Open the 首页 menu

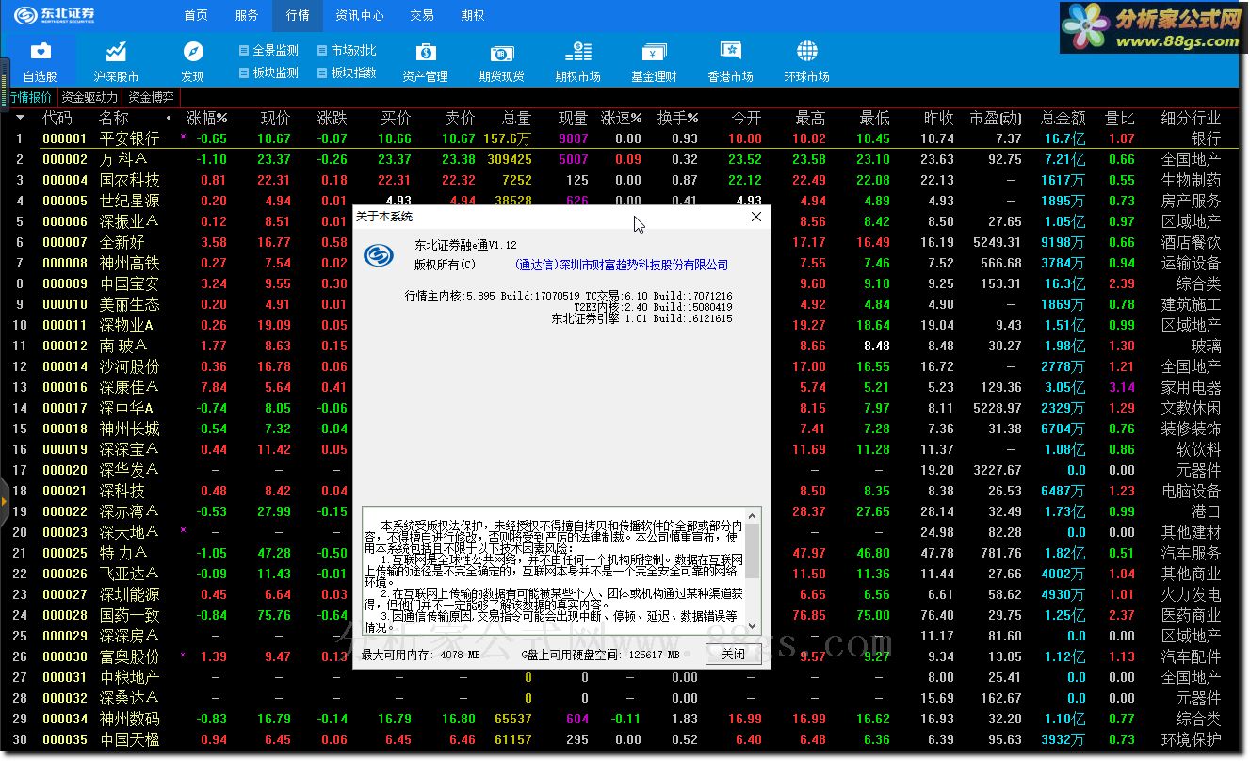[196, 15]
